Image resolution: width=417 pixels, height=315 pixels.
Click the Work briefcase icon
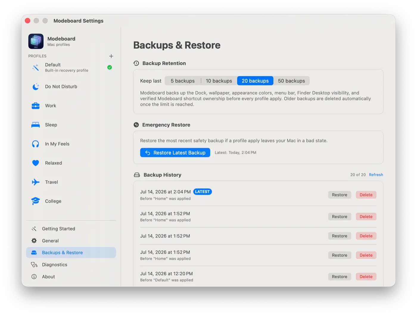click(35, 106)
